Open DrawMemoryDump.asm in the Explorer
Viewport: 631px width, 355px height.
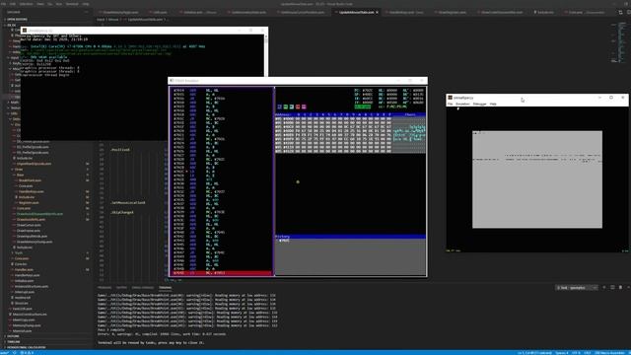pyautogui.click(x=34, y=242)
